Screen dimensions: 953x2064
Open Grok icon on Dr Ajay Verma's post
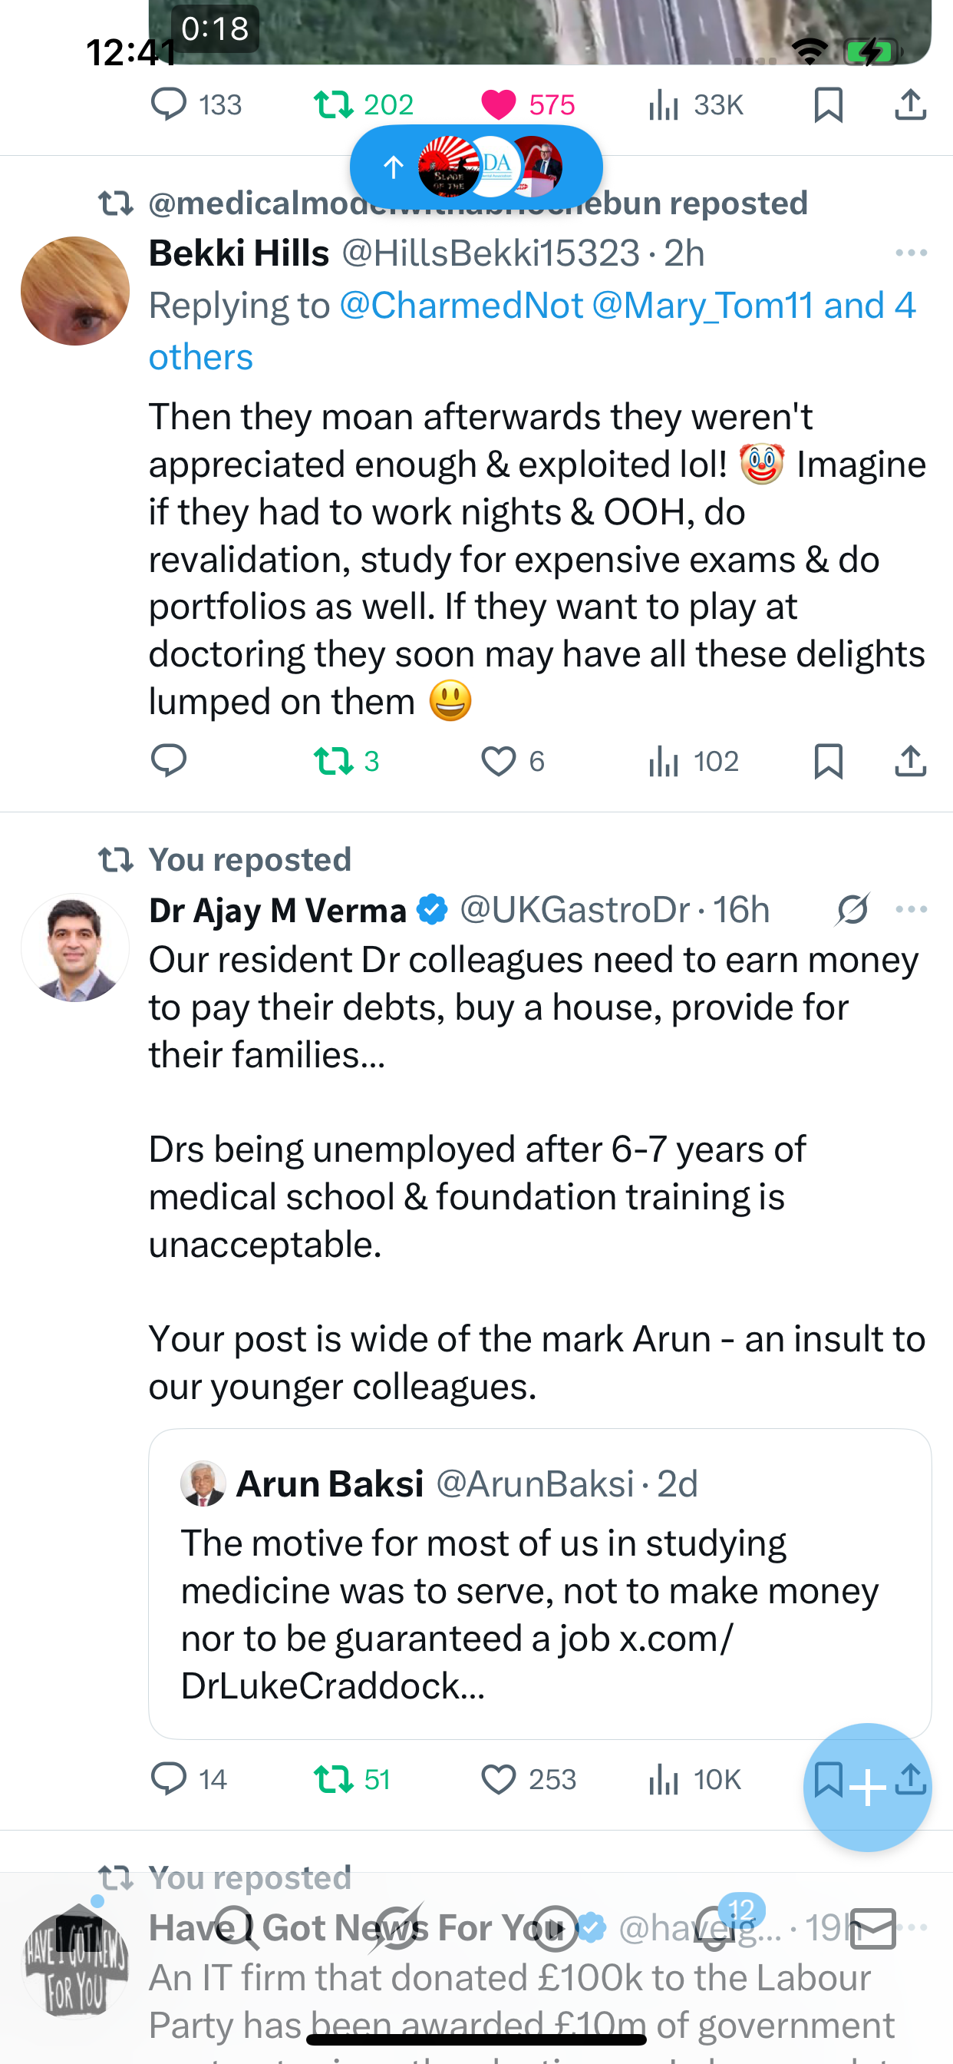[852, 910]
